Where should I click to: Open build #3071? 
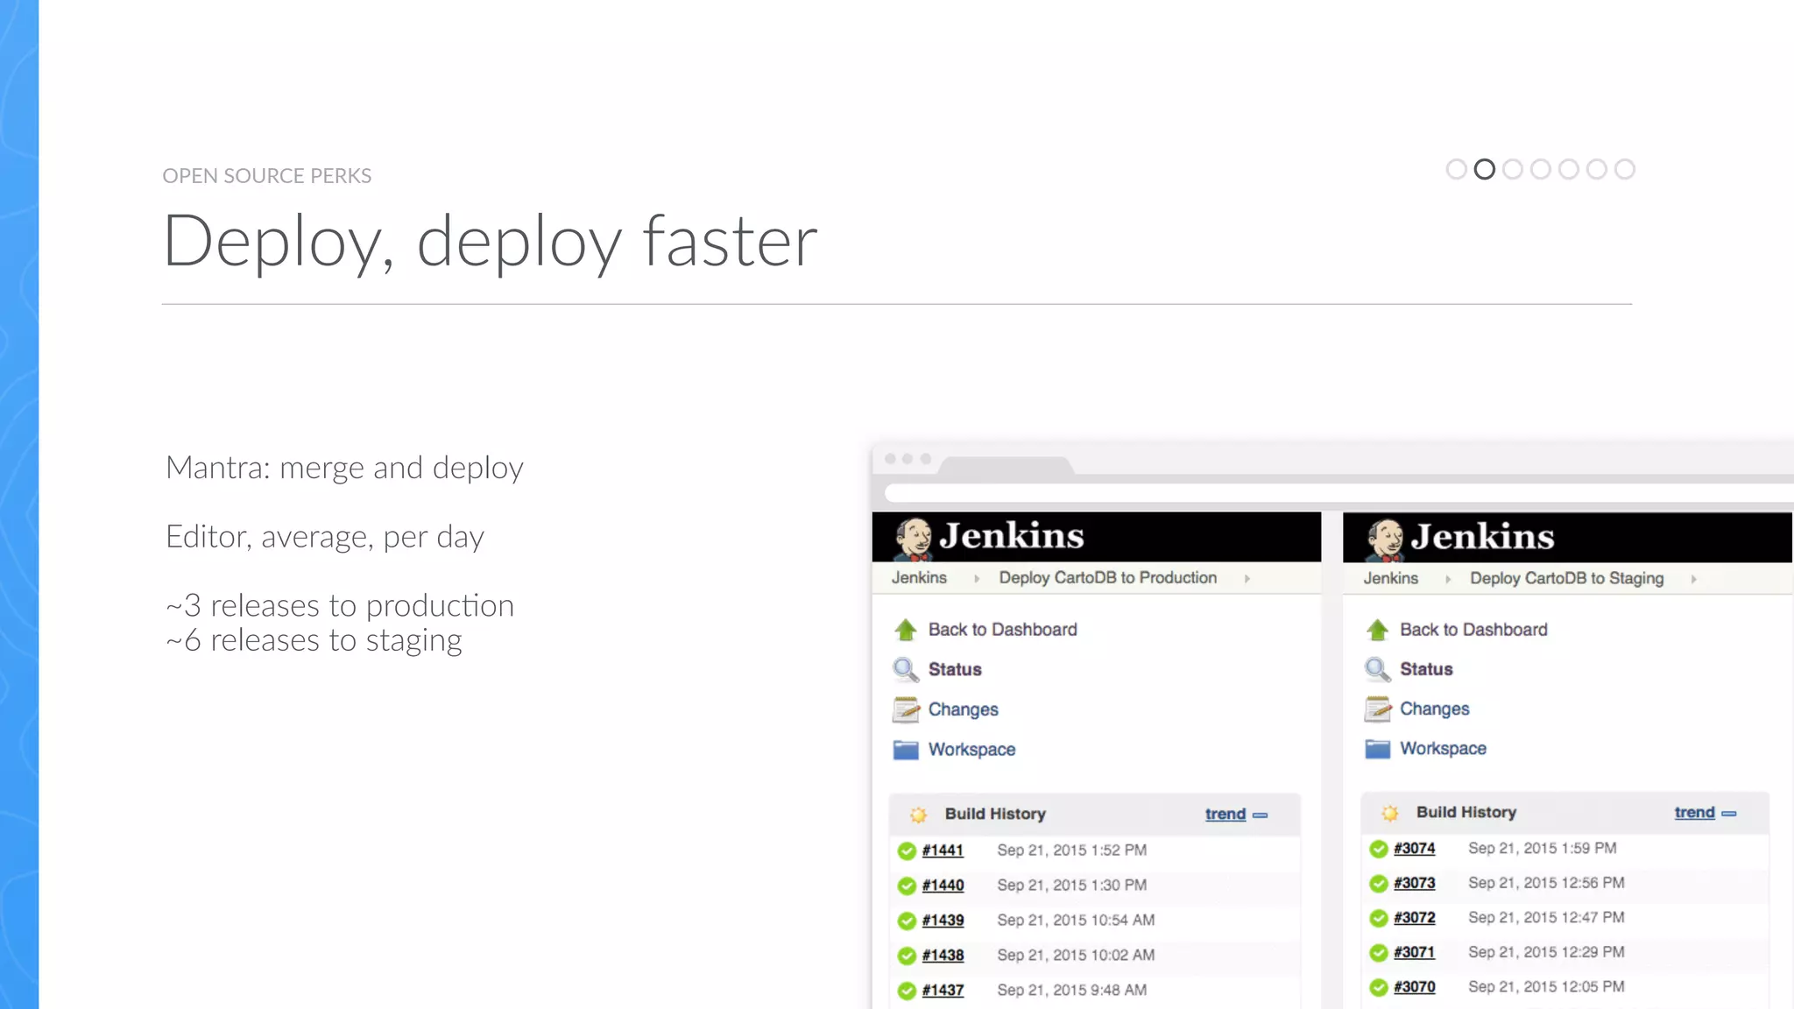pyautogui.click(x=1415, y=952)
